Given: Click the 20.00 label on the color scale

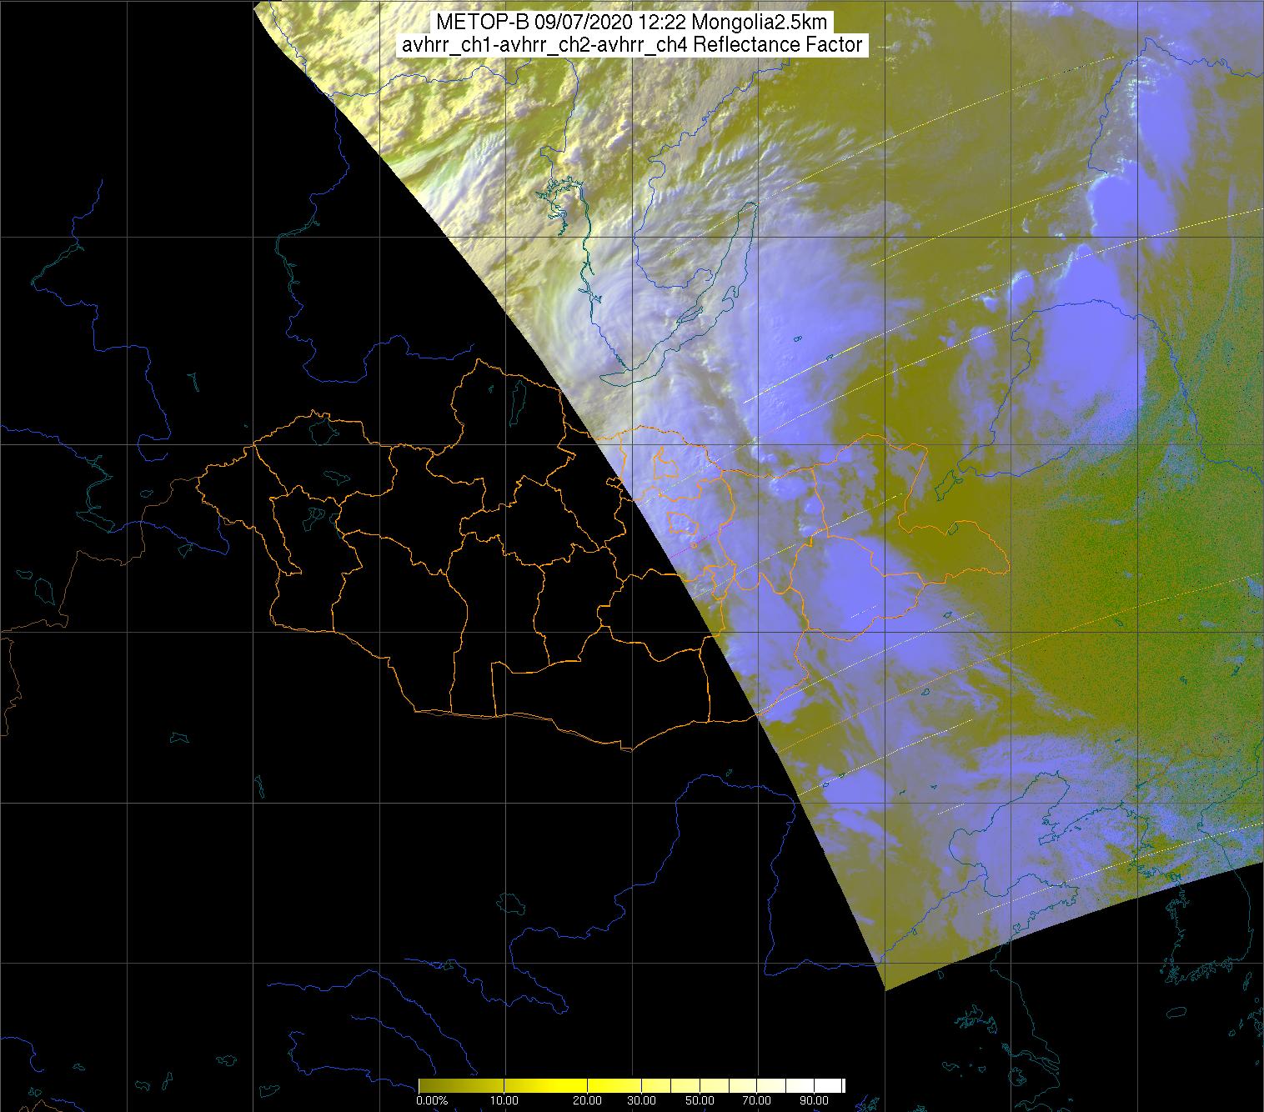Looking at the screenshot, I should click(x=588, y=1100).
